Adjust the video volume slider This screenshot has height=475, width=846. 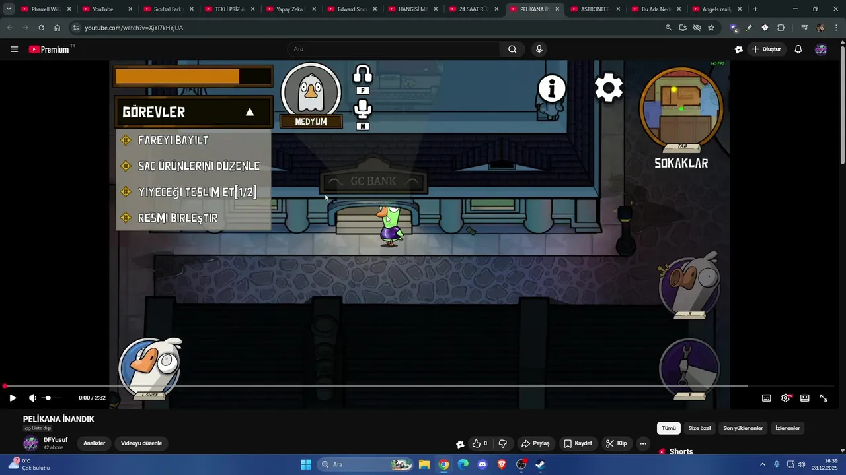[50, 398]
